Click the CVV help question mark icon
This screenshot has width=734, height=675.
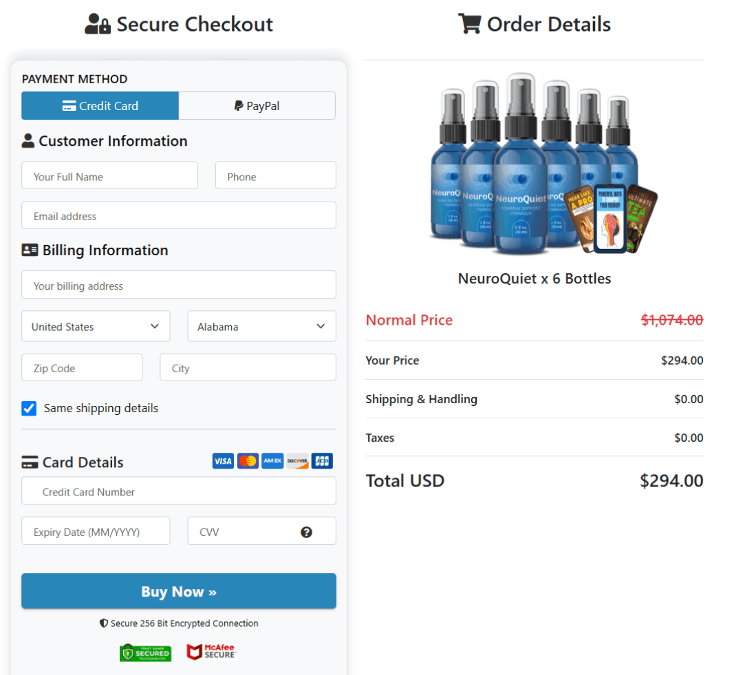coord(306,533)
